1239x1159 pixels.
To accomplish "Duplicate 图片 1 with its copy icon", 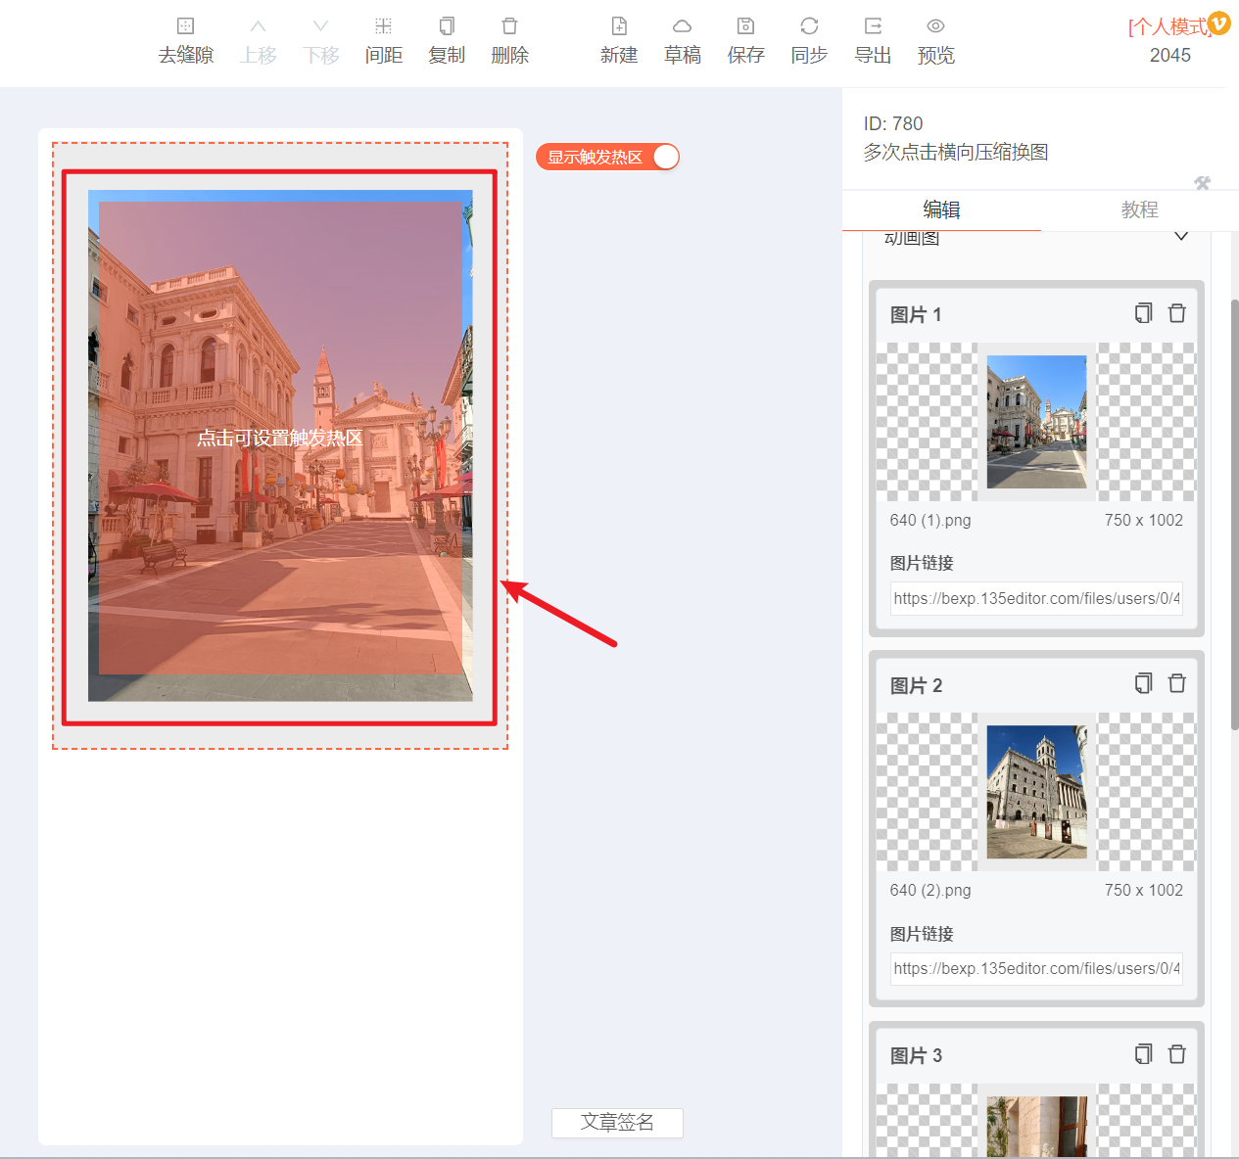I will pyautogui.click(x=1144, y=313).
